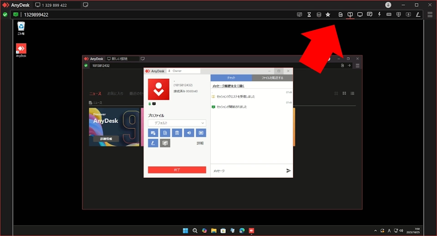Click the outer address field showing 1329899422
This screenshot has width=437, height=236.
(x=156, y=15)
